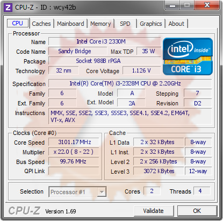Open the Processor #1 selection dropdown

77,192
